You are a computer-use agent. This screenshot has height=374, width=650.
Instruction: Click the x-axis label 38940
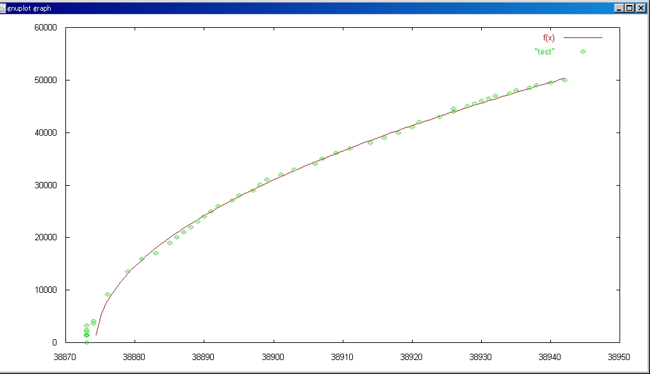click(550, 357)
